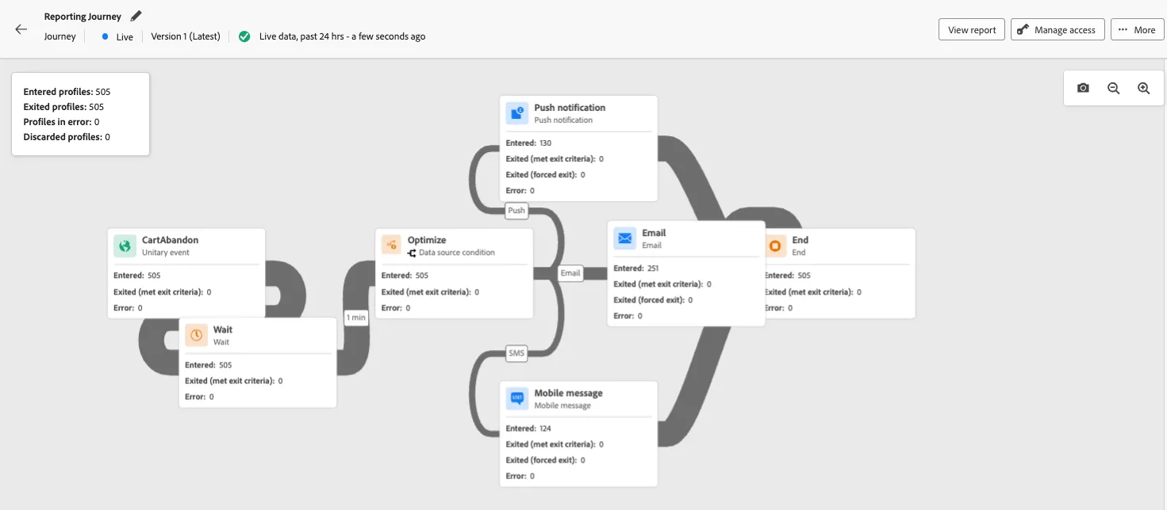Open Manage access settings

1058,30
